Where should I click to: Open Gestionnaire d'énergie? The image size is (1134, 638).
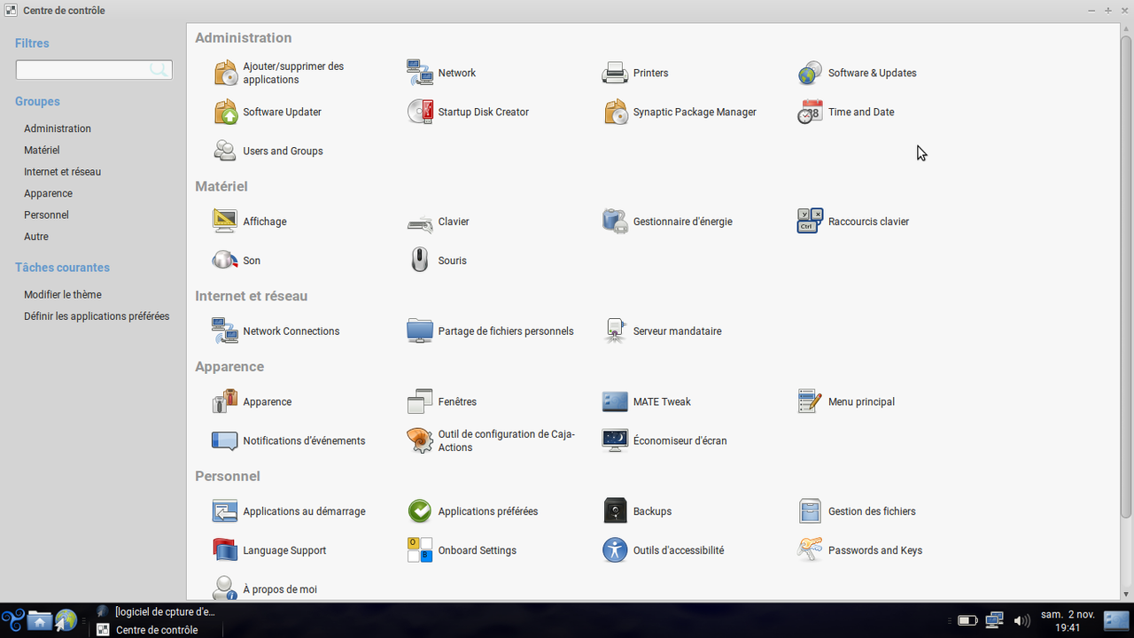[667, 222]
